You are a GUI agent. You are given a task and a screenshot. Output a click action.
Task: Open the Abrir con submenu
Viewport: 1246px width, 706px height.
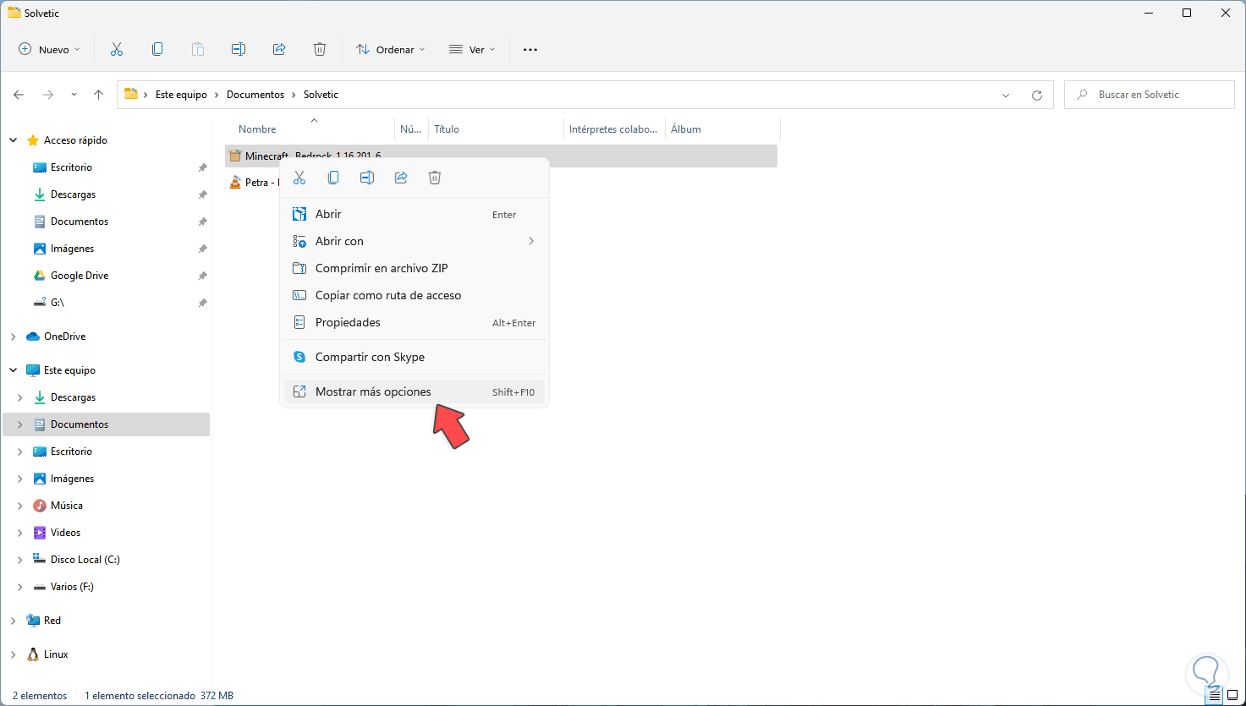pos(414,241)
